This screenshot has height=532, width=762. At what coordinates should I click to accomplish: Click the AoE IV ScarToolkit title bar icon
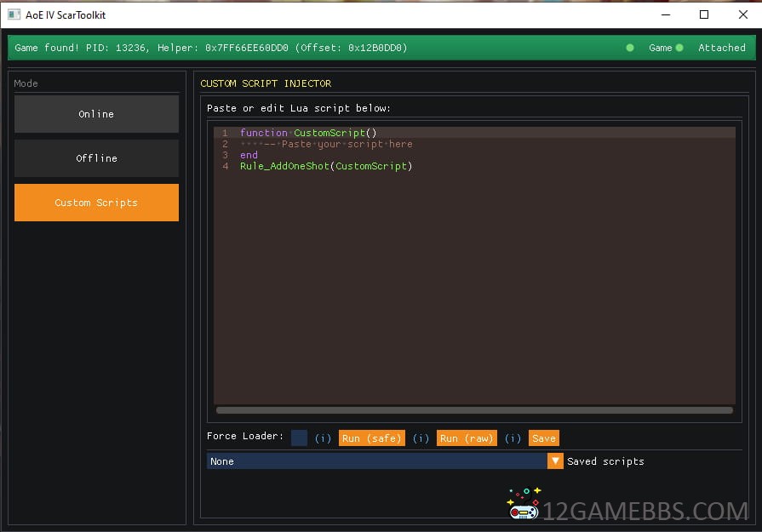point(14,14)
